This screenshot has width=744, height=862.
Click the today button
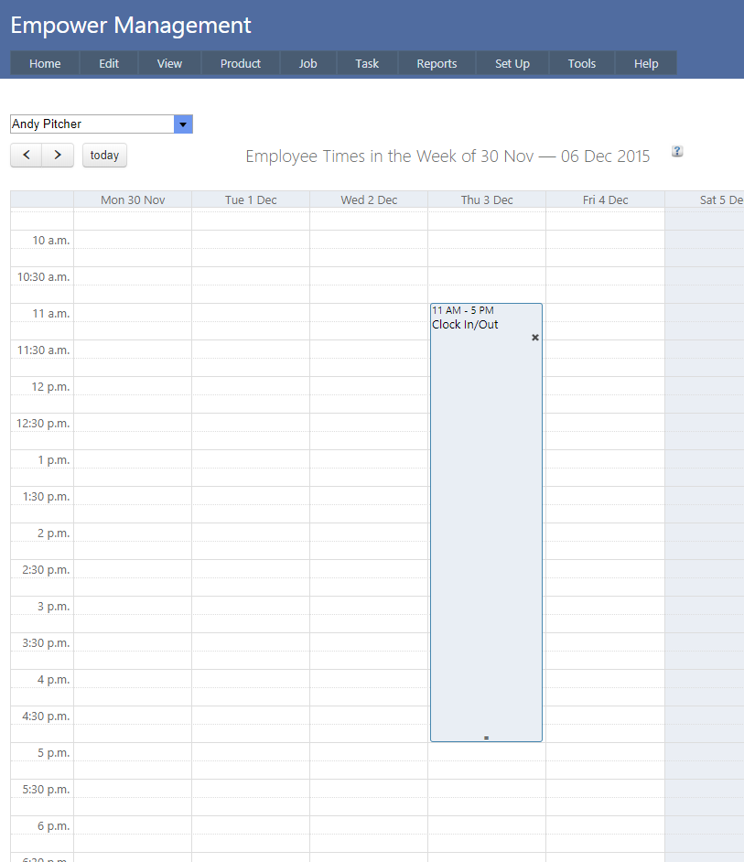104,156
